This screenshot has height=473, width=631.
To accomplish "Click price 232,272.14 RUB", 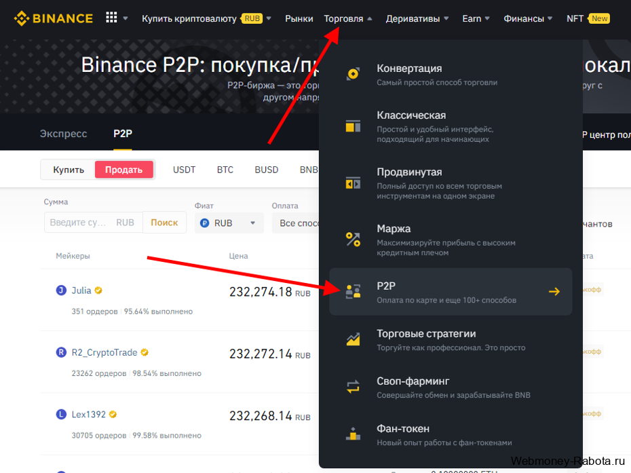I will click(269, 354).
